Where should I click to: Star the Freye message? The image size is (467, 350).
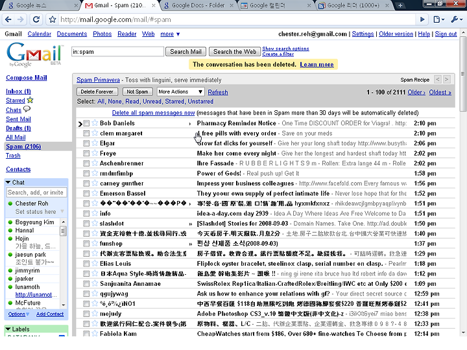(95, 153)
